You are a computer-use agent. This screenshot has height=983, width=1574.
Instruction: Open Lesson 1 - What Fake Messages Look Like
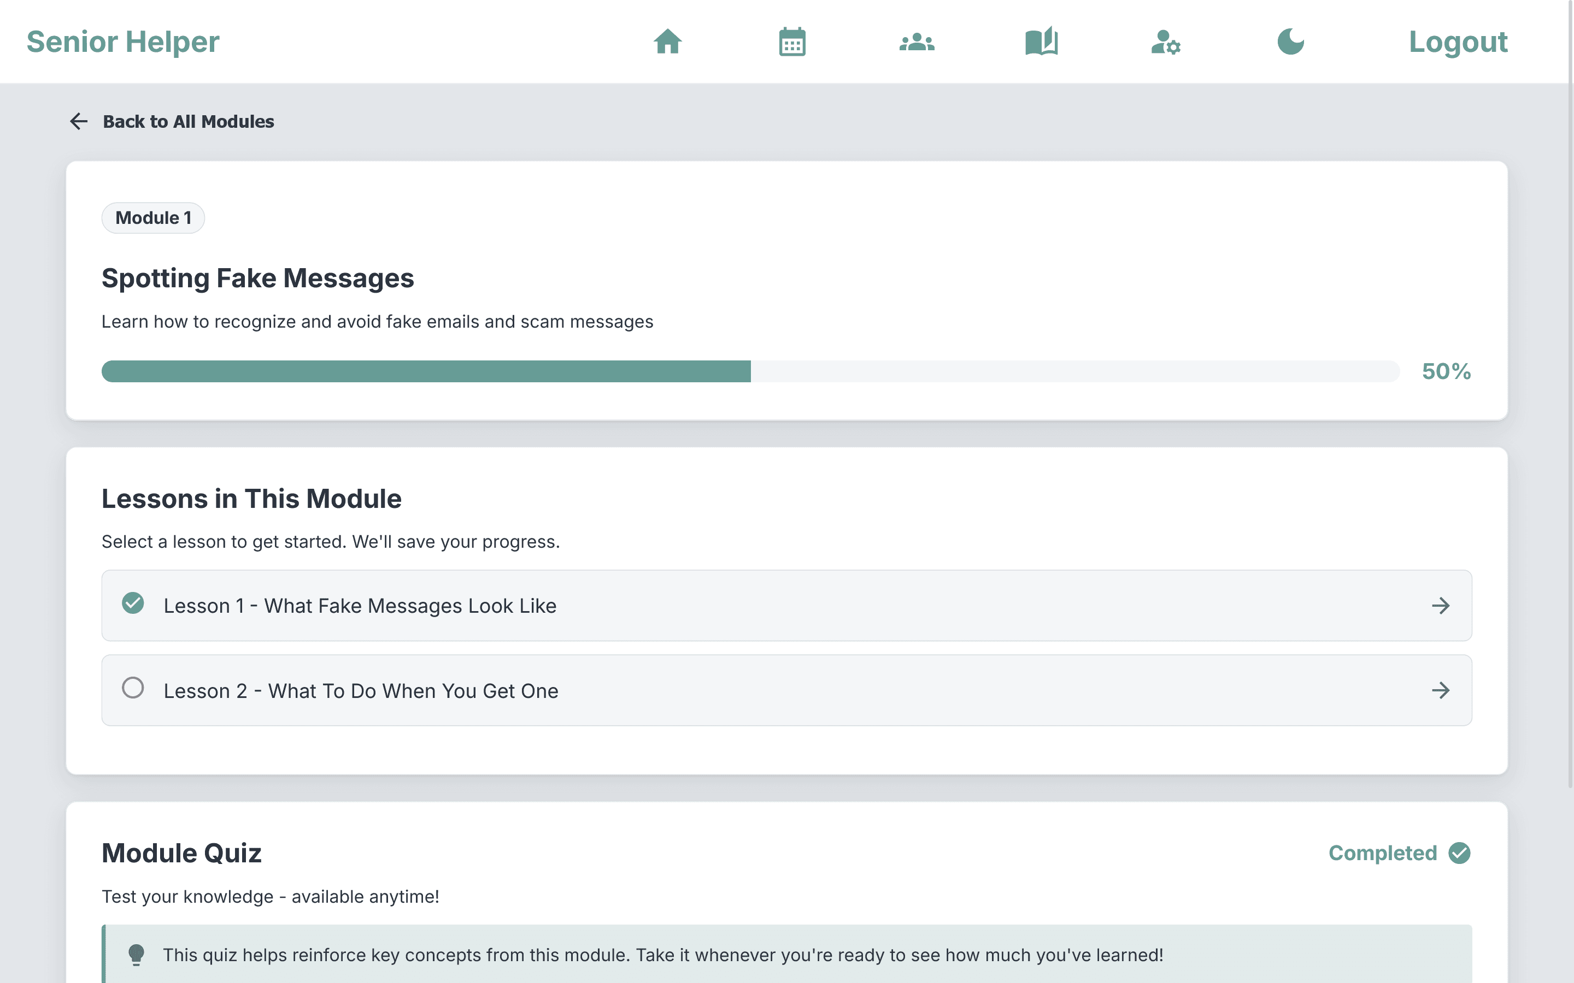coord(787,605)
